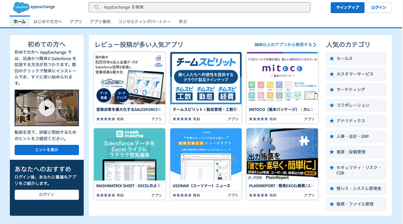The height and width of the screenshot is (224, 403).
Task: Select the マーケティング category
Action: pyautogui.click(x=356, y=90)
